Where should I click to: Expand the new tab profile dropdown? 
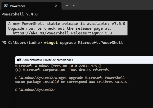click(74, 5)
